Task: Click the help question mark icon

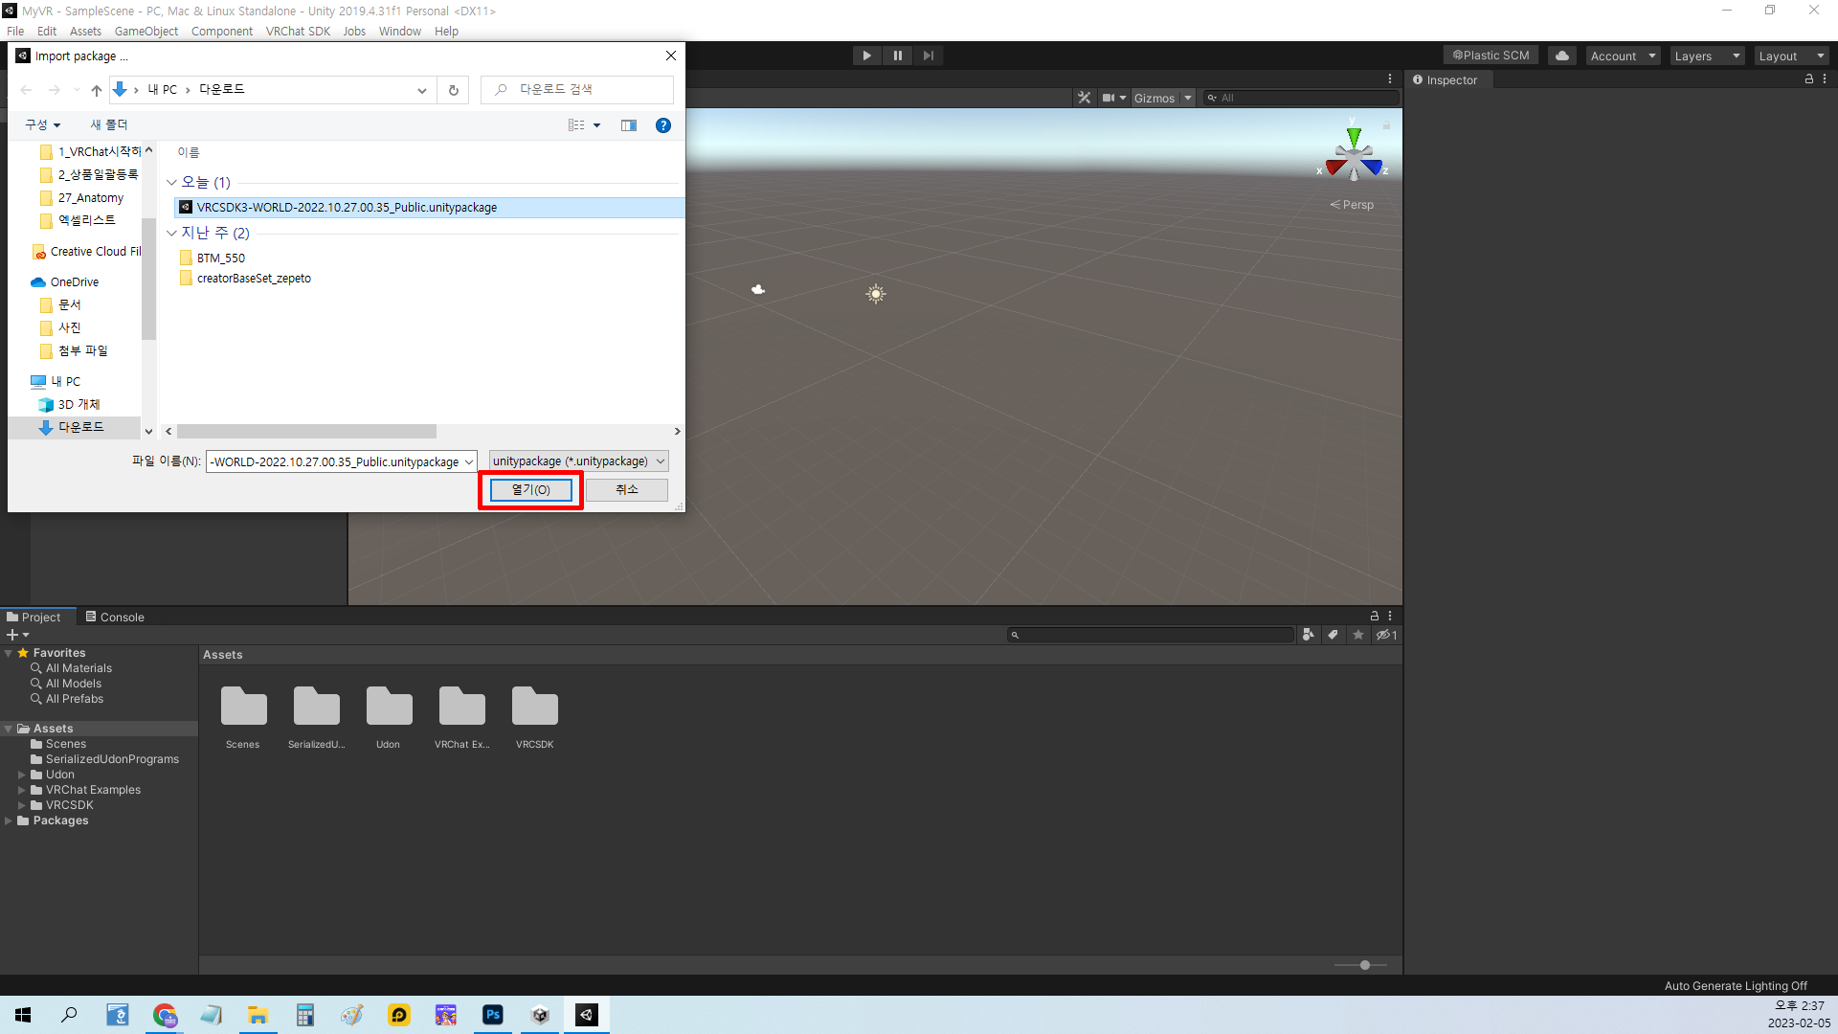Action: point(662,125)
